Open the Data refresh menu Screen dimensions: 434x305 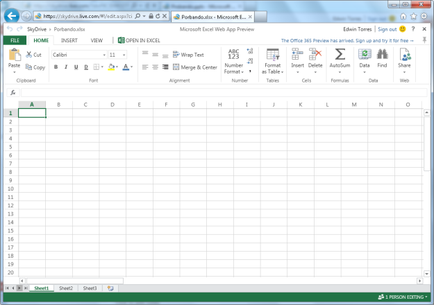pos(365,61)
